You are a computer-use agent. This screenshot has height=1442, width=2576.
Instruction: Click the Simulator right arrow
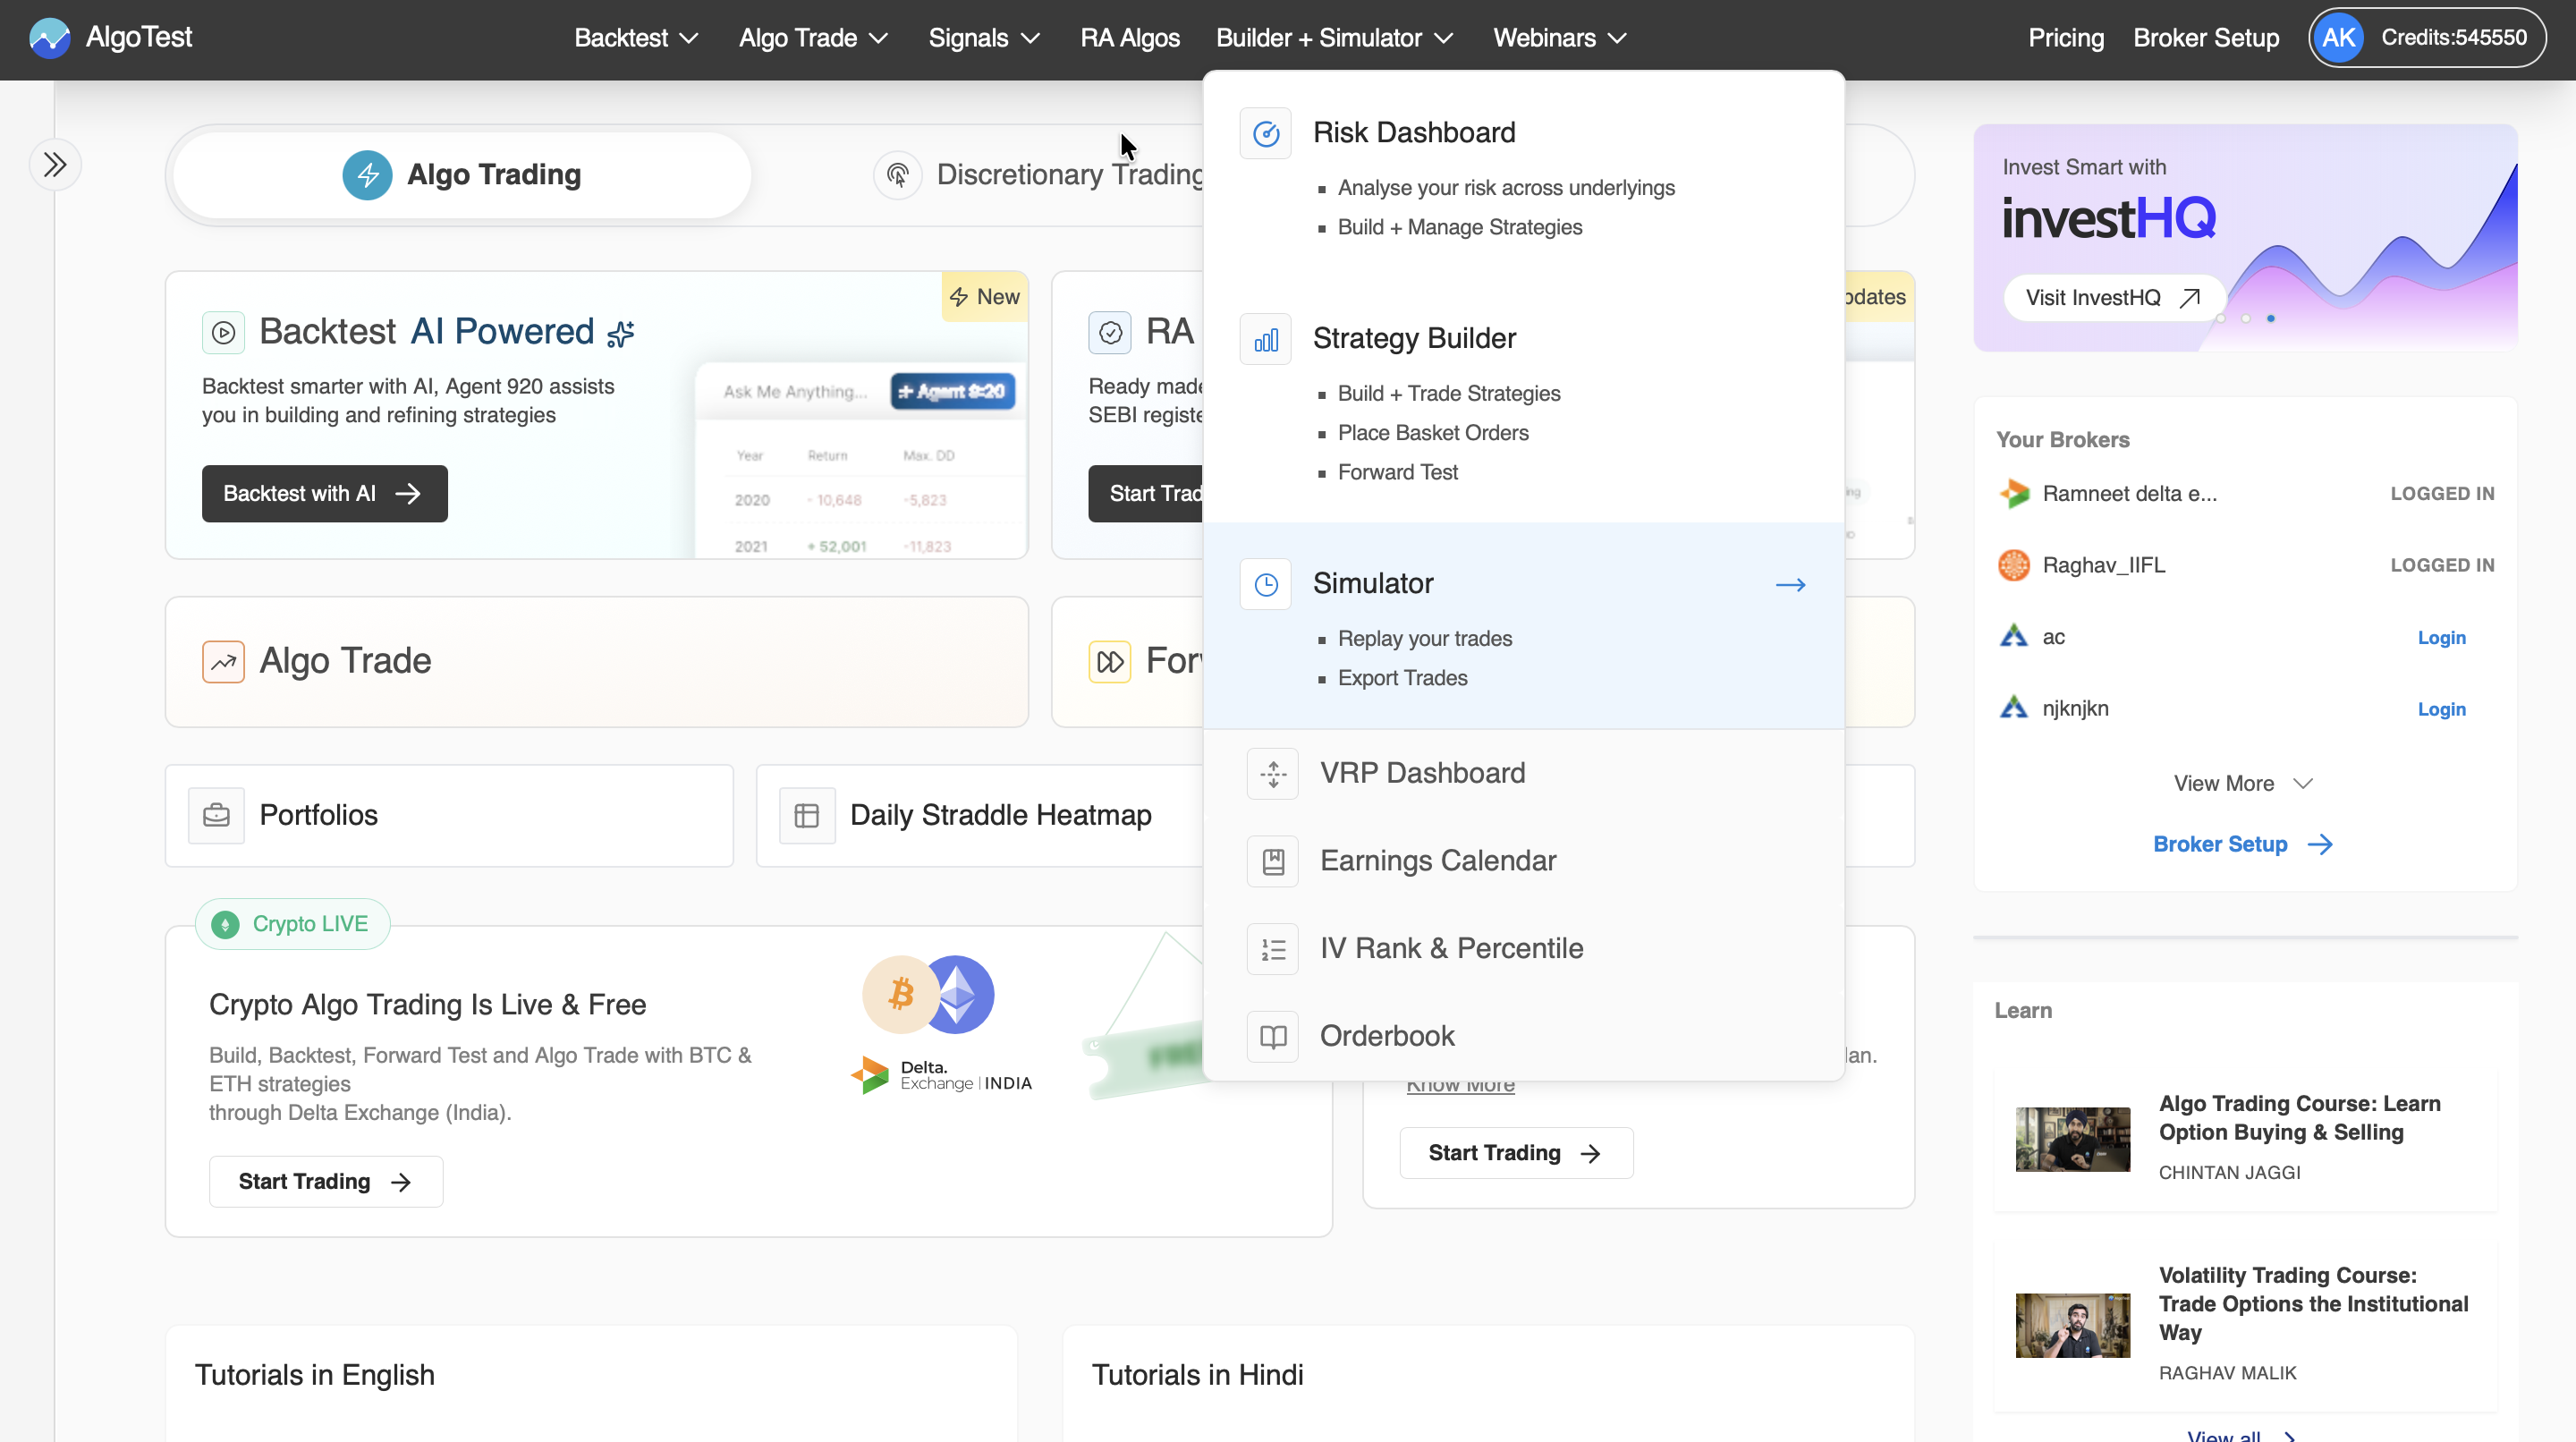point(1790,584)
